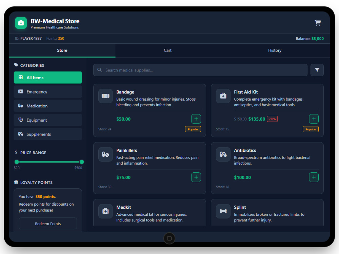Screen dimensions: 339x254
Task: Click the $135.00 discounted price
Action: 257,119
